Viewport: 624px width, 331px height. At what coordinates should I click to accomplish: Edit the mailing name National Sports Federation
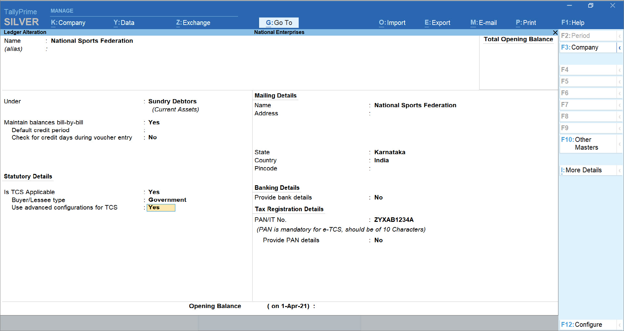tap(415, 105)
